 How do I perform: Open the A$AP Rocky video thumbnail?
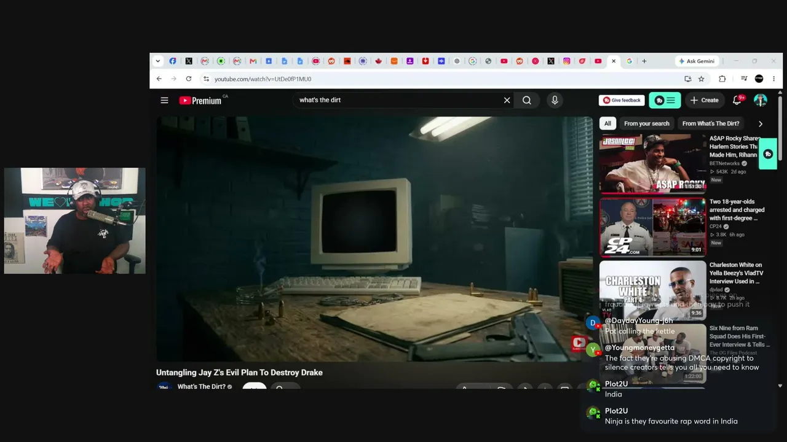tap(652, 164)
